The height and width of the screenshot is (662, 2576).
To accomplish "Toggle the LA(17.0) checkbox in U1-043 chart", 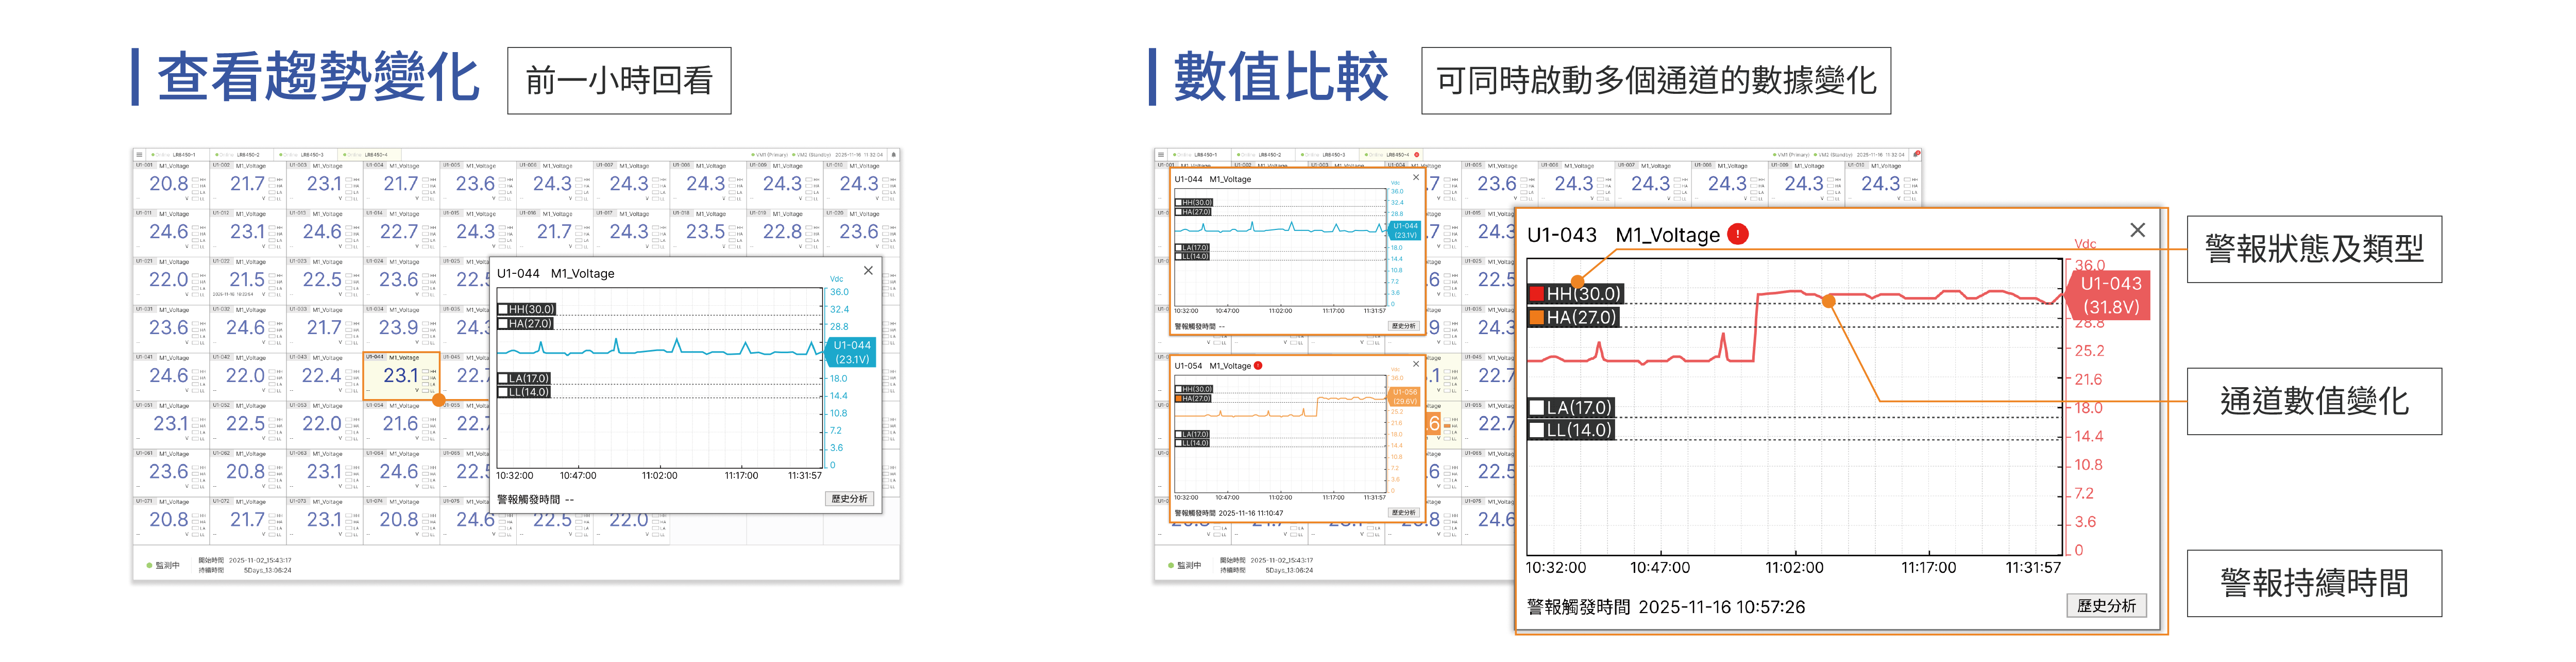I will coord(1537,408).
